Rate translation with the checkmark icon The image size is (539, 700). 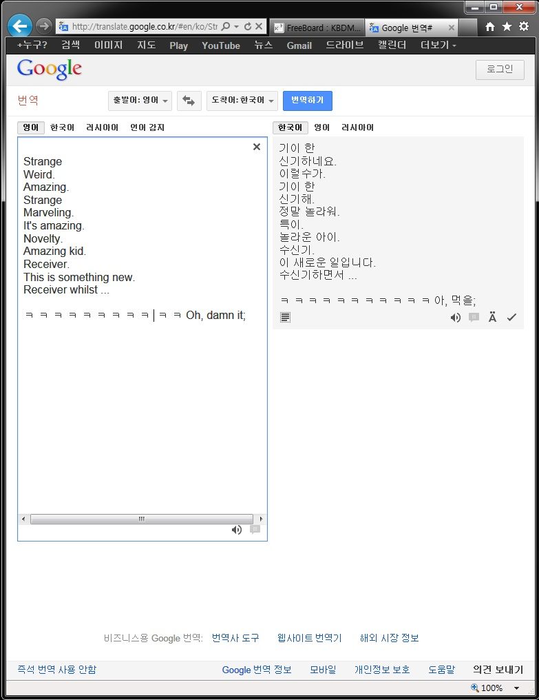(x=511, y=318)
